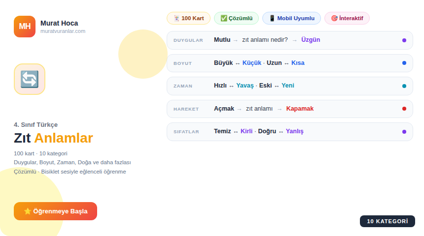Select the Mobil Uyumlu badge label
The width and height of the screenshot is (424, 236).
296,18
